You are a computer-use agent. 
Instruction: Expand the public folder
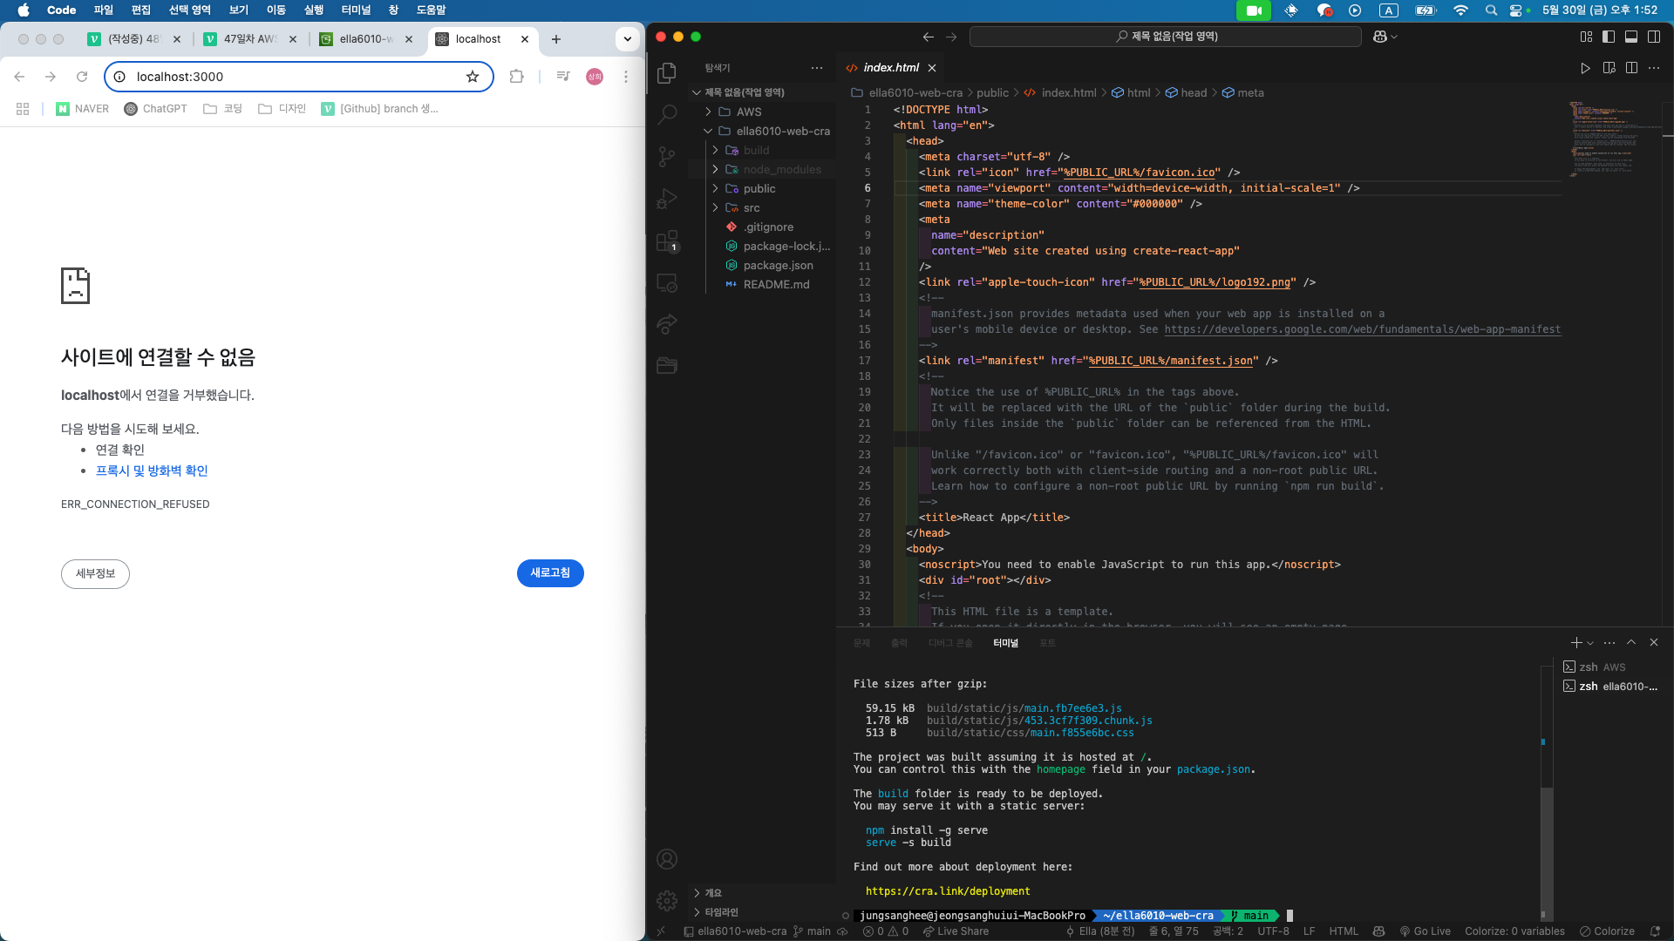click(716, 188)
